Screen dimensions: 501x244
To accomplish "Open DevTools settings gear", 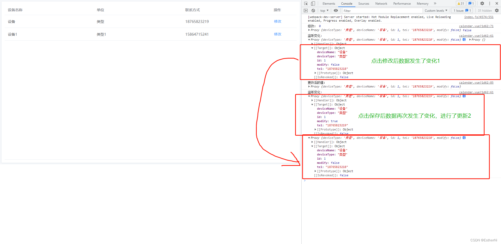I will tap(482, 3).
